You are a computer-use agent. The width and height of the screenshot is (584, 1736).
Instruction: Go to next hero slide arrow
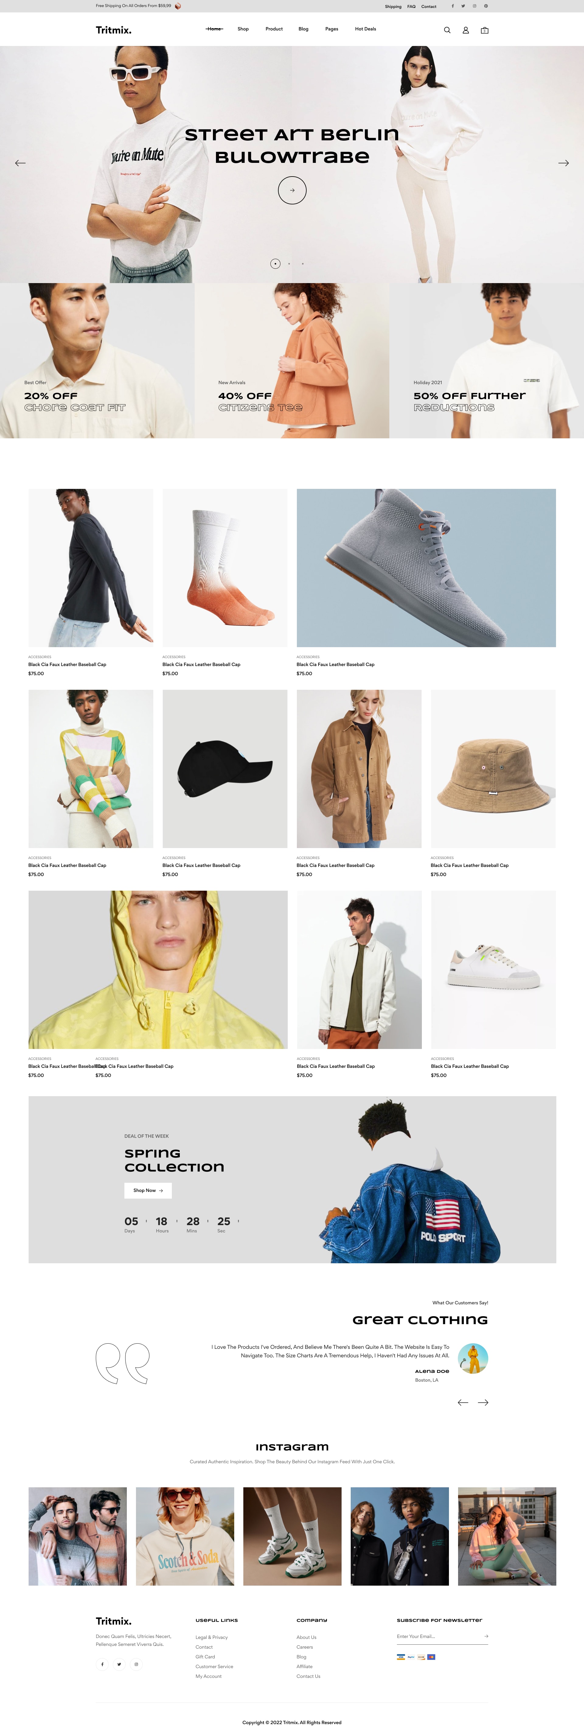click(x=563, y=163)
